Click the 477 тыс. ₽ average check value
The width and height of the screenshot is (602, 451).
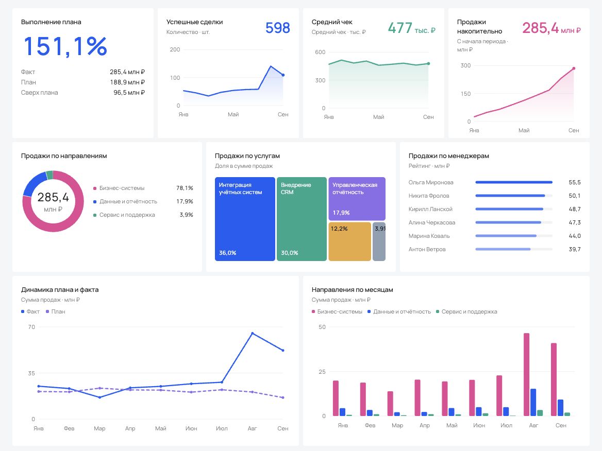pyautogui.click(x=412, y=28)
